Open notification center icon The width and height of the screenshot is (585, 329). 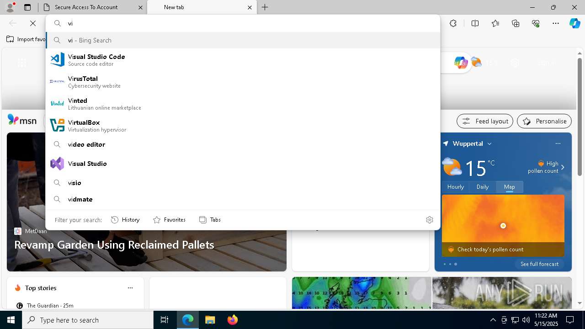coord(570,320)
